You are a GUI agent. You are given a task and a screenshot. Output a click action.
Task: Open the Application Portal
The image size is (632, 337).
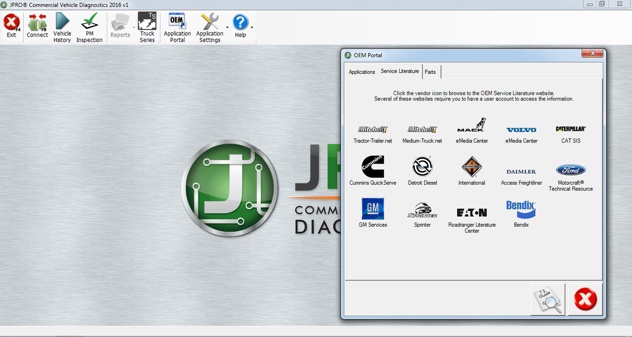pyautogui.click(x=177, y=28)
